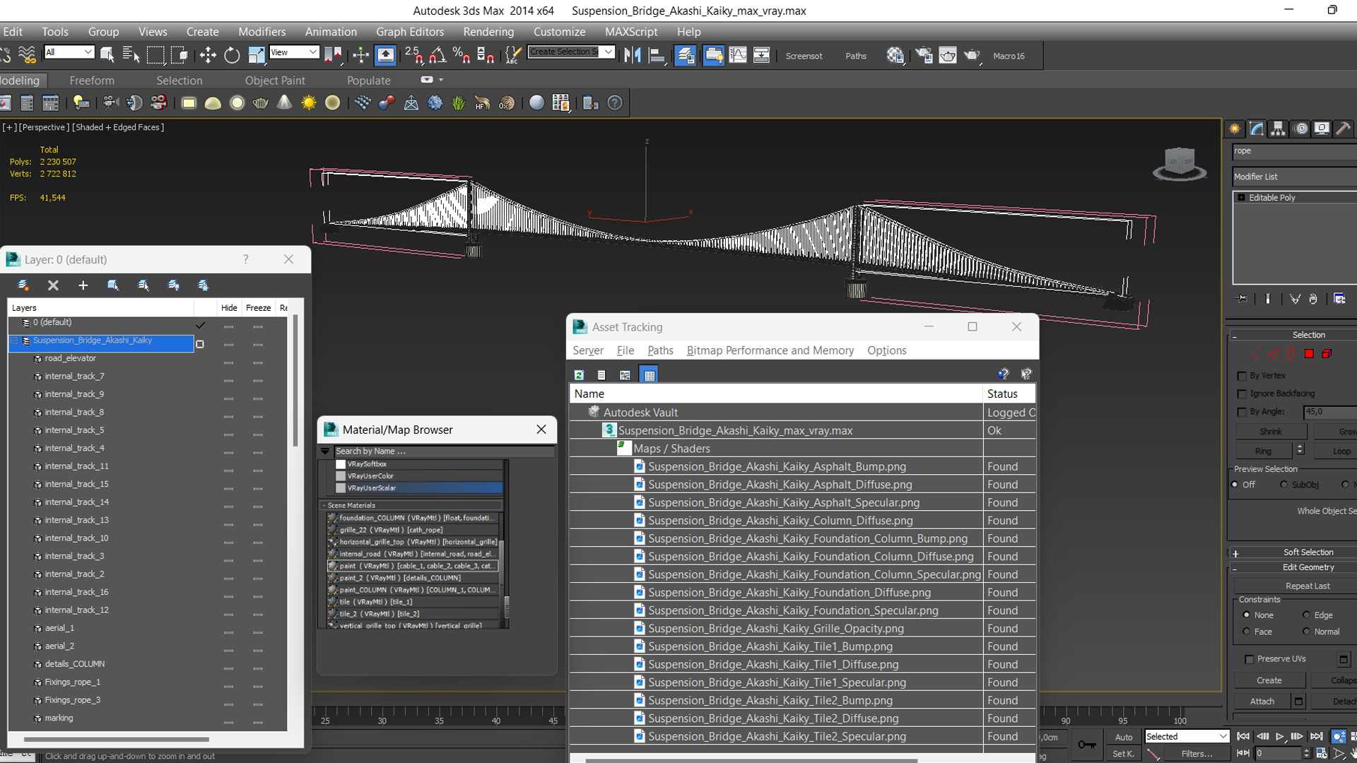Image resolution: width=1357 pixels, height=763 pixels.
Task: Open the View reference coordinate dropdown
Action: point(294,52)
